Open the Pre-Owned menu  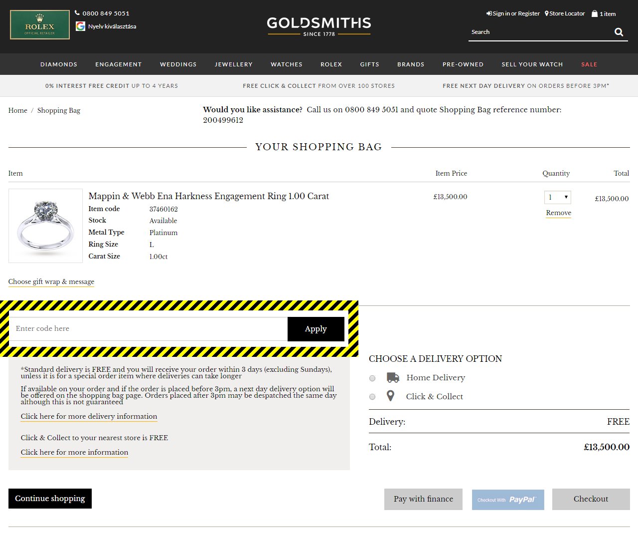pyautogui.click(x=463, y=64)
